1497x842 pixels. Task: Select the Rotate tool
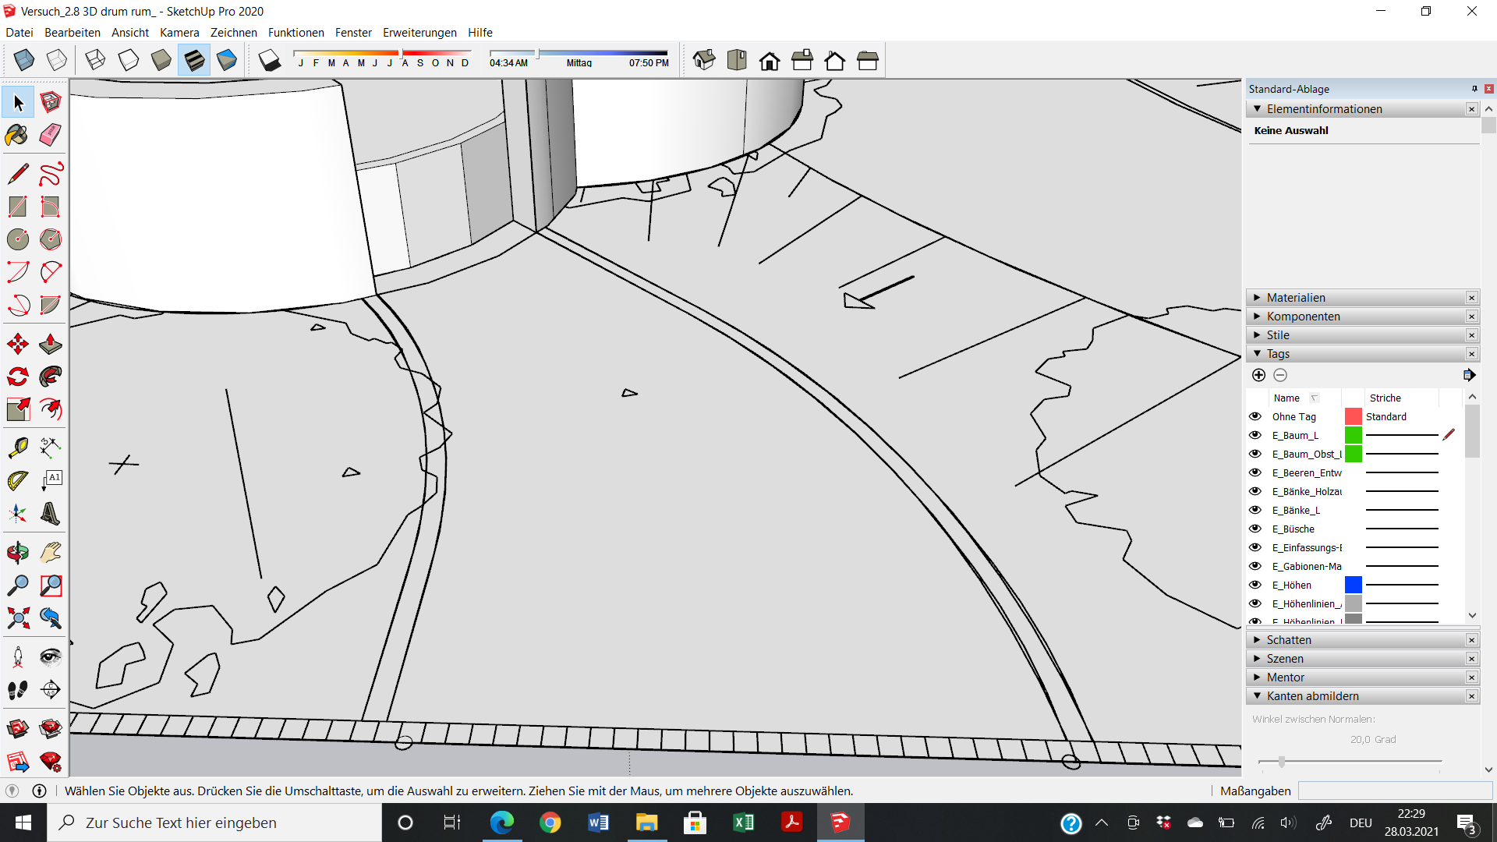(17, 377)
